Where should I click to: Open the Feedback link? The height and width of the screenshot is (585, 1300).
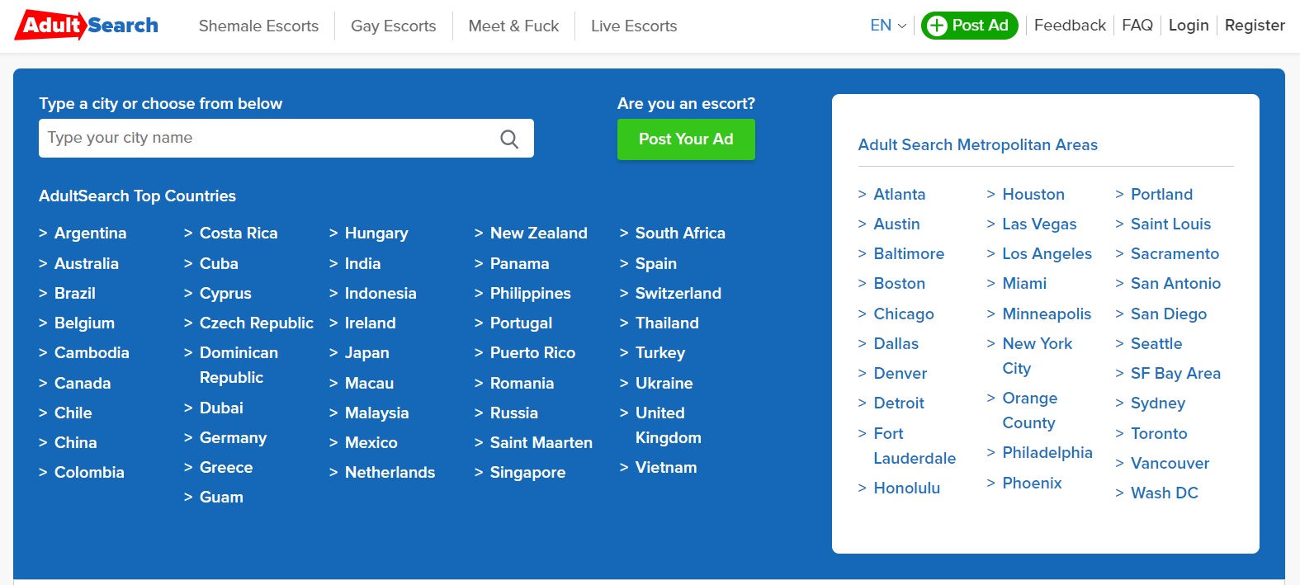pyautogui.click(x=1070, y=26)
